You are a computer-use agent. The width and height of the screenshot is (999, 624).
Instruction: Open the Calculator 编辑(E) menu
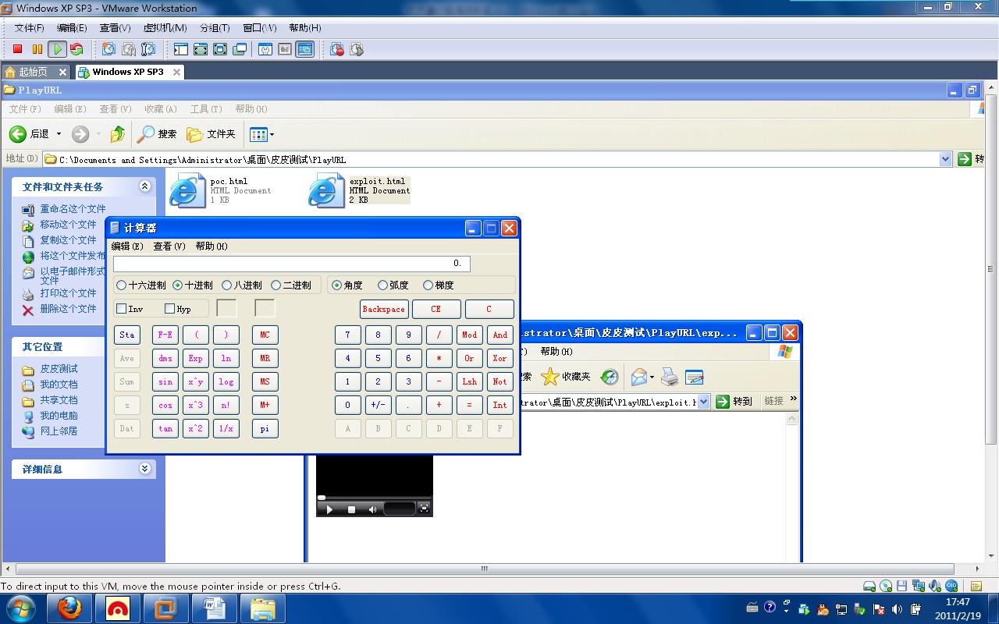click(127, 246)
